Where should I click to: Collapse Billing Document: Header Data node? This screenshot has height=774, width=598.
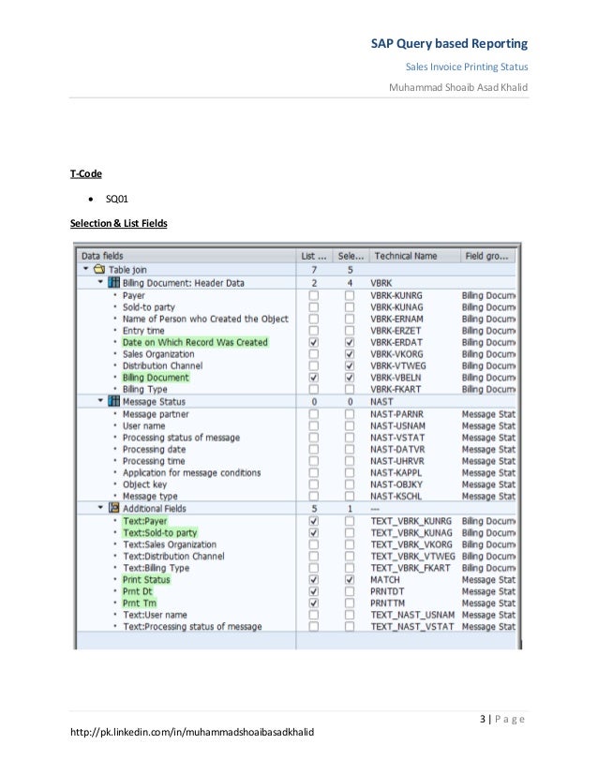tap(100, 282)
